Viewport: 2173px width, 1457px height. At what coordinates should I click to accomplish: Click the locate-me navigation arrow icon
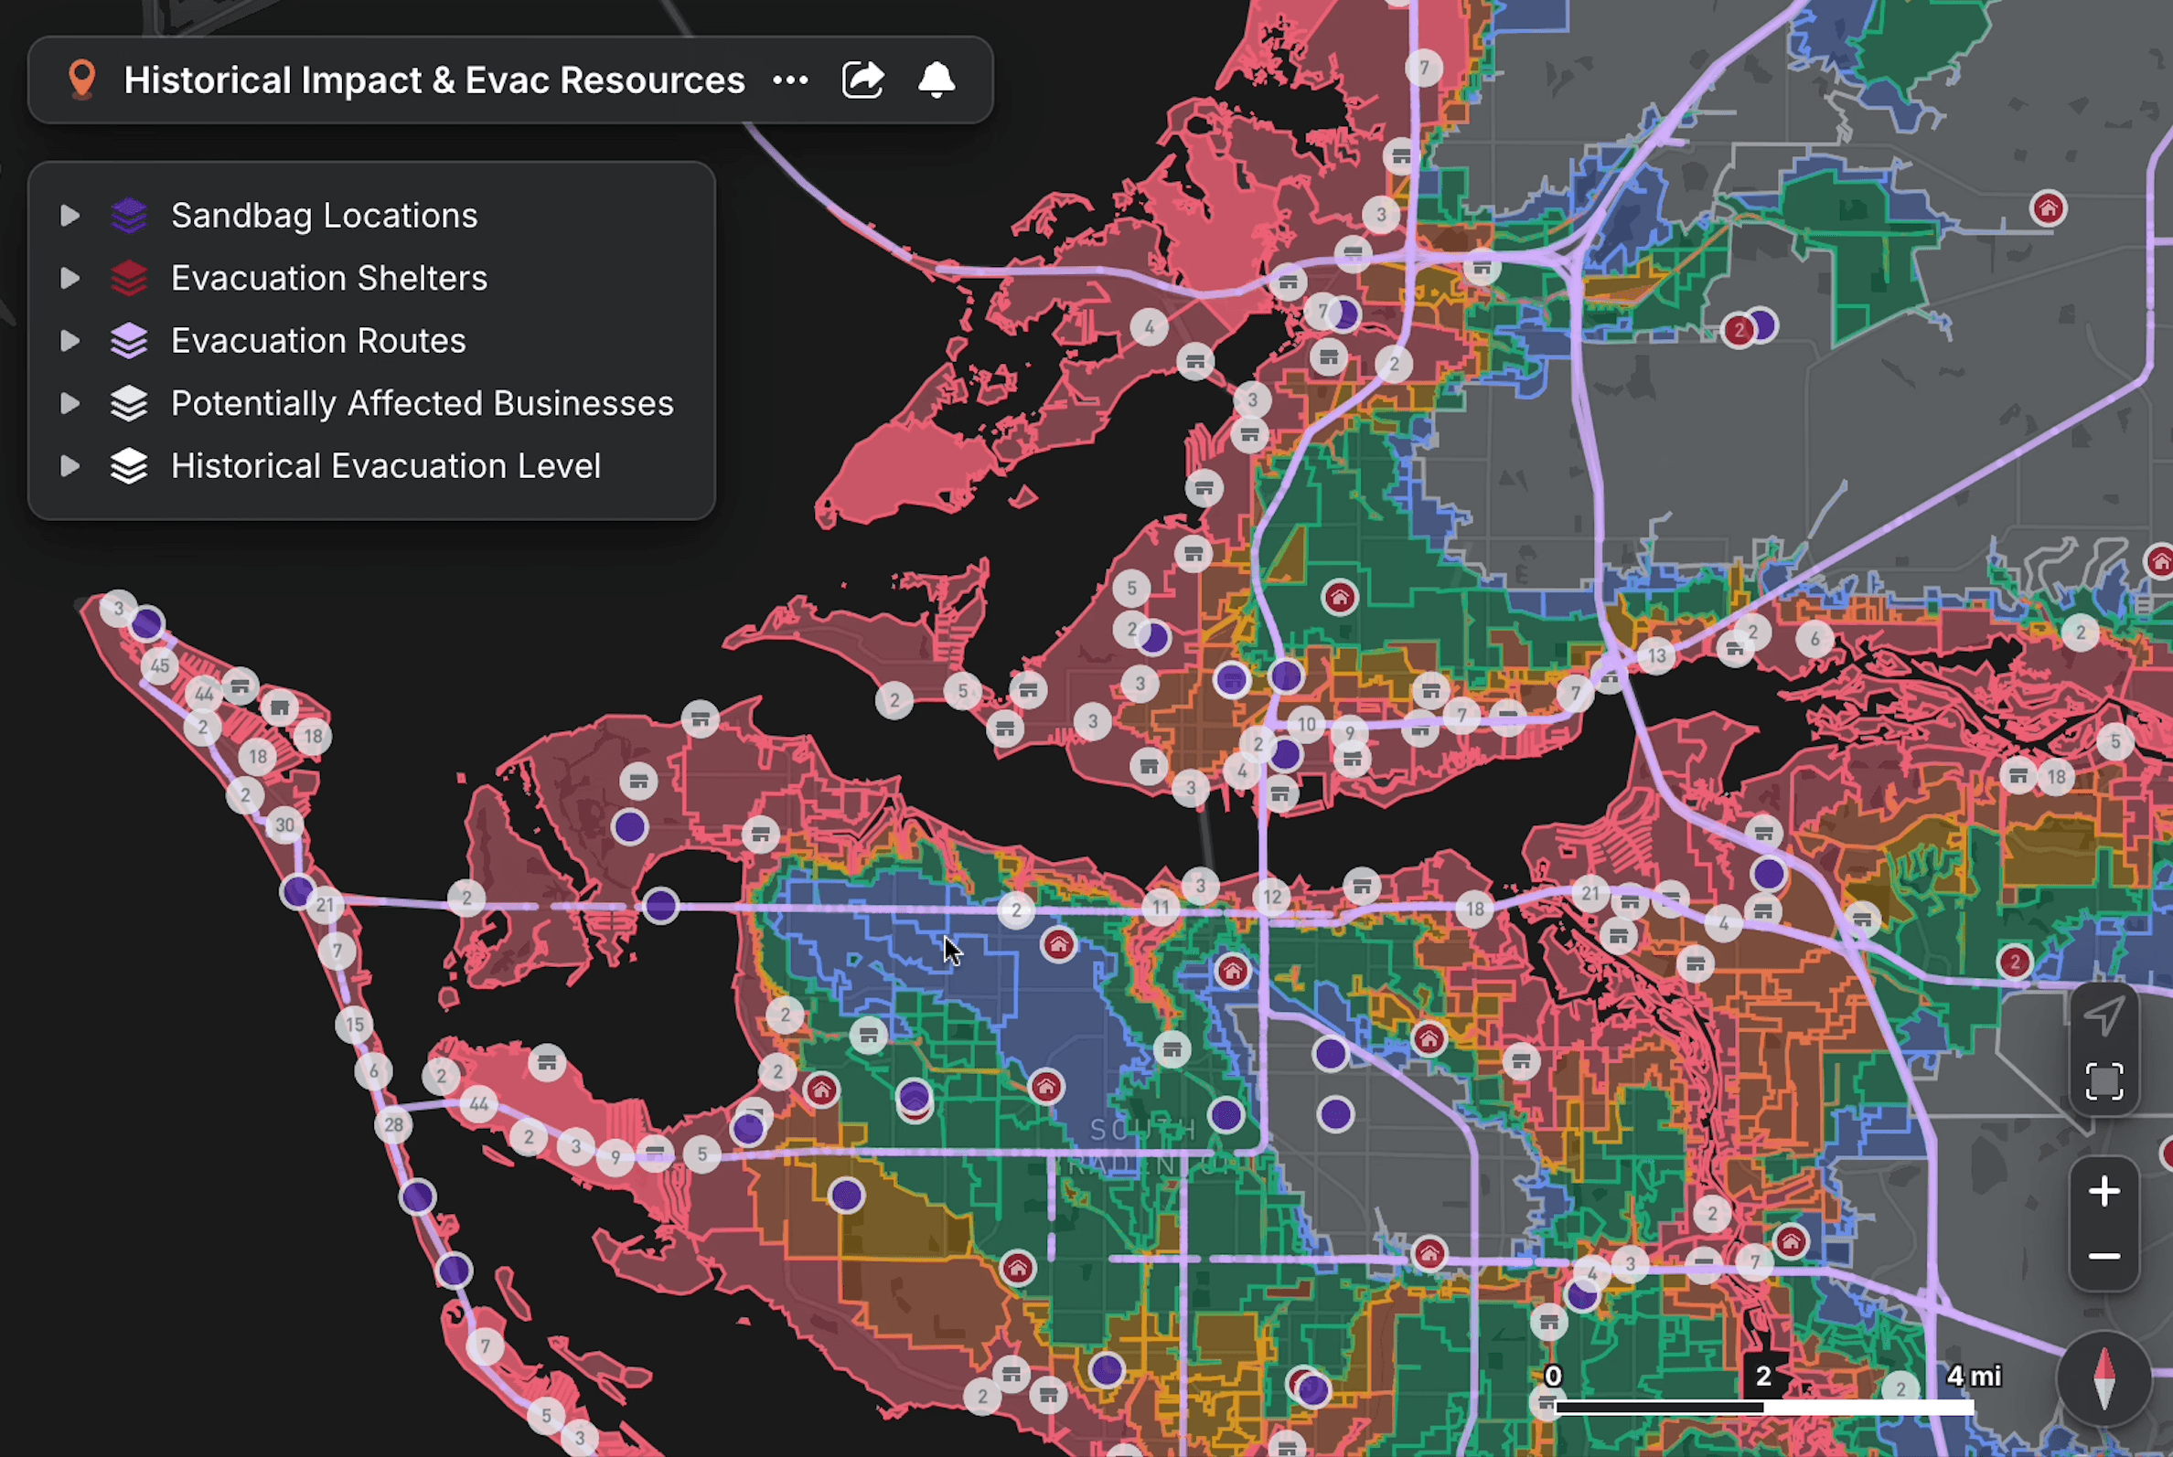pos(2103,1016)
